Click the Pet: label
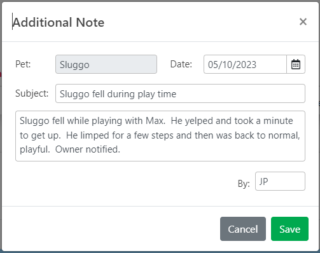Viewport: 320px width, 253px height. click(x=23, y=64)
